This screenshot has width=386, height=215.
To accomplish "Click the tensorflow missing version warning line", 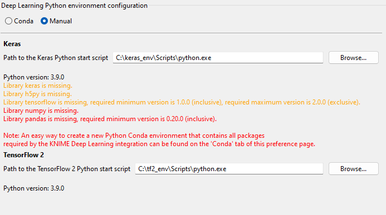I will 182,102.
